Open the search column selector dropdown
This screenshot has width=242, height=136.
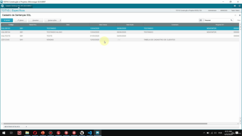coord(202,20)
